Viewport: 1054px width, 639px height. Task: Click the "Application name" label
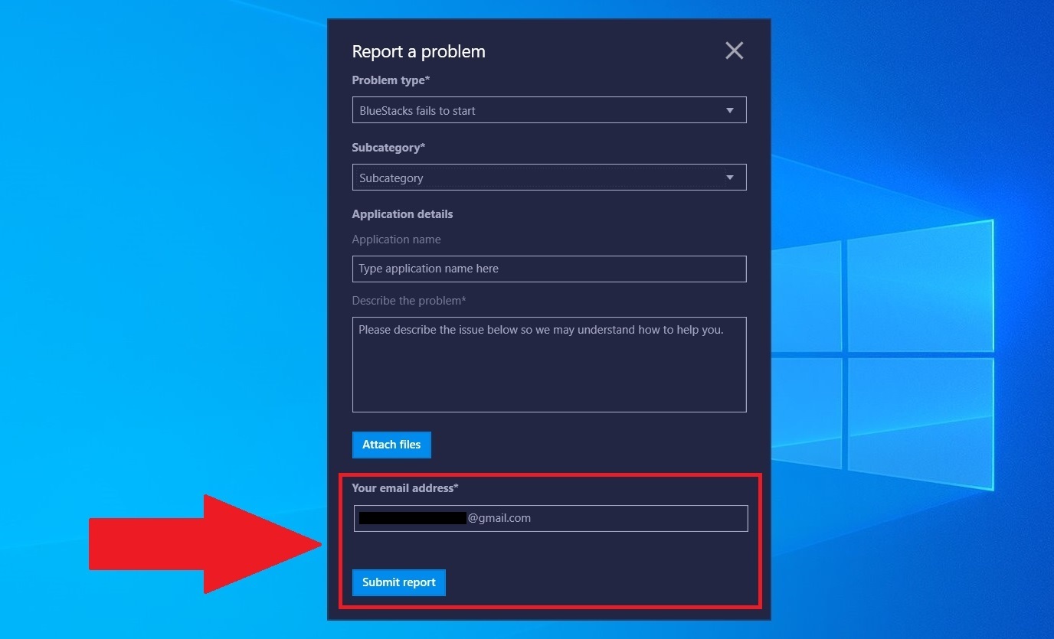[x=396, y=240]
